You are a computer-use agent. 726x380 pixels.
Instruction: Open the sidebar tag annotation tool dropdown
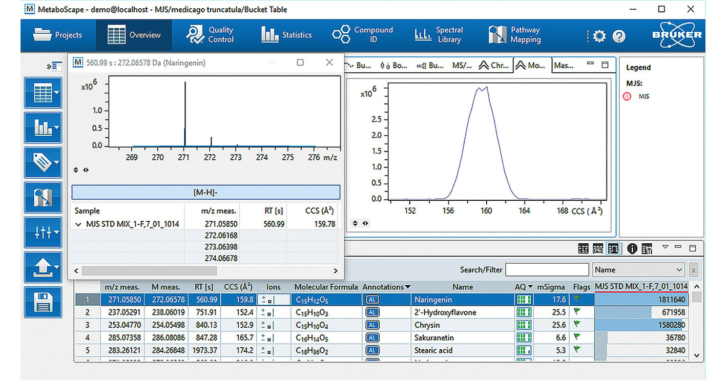pyautogui.click(x=43, y=162)
